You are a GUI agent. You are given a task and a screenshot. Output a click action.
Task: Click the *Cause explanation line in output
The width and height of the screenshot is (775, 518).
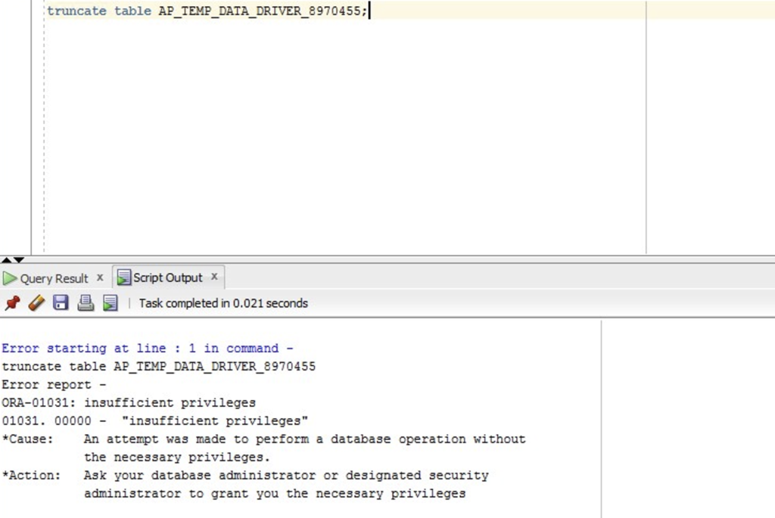(x=263, y=439)
